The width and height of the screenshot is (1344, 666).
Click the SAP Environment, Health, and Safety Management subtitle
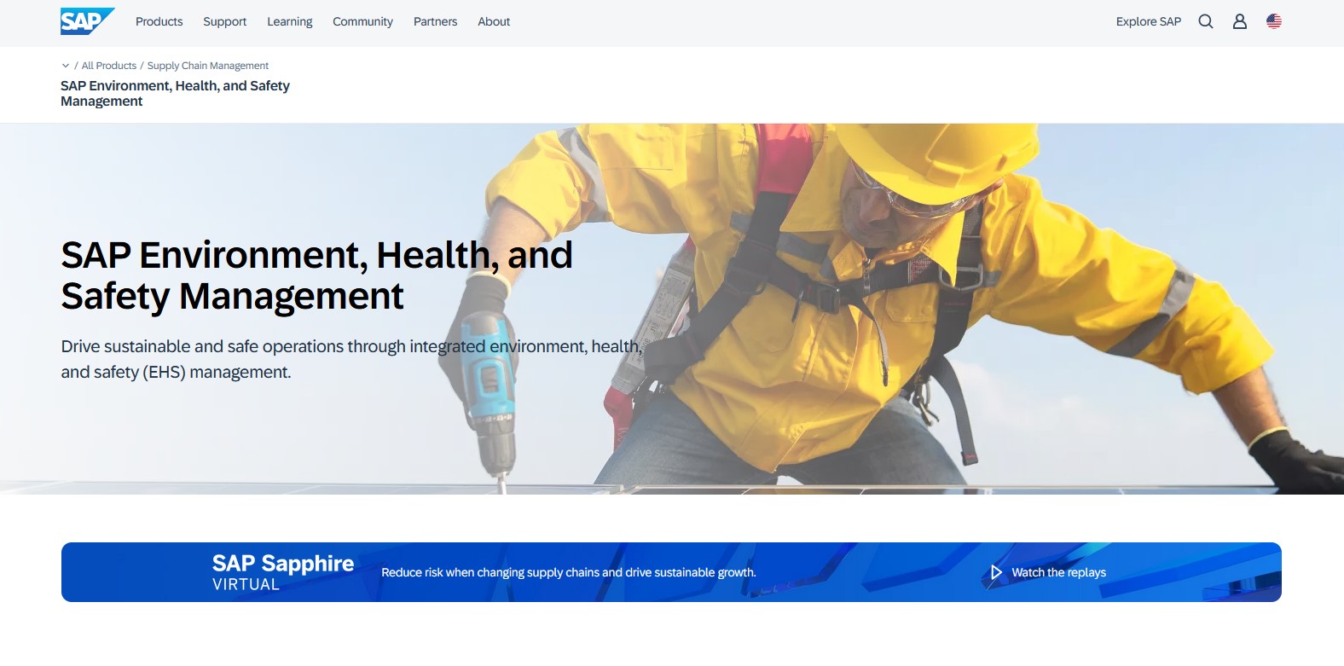tap(175, 94)
